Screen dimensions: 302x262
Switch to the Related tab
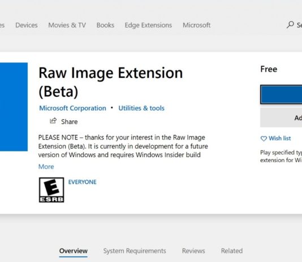(x=232, y=251)
